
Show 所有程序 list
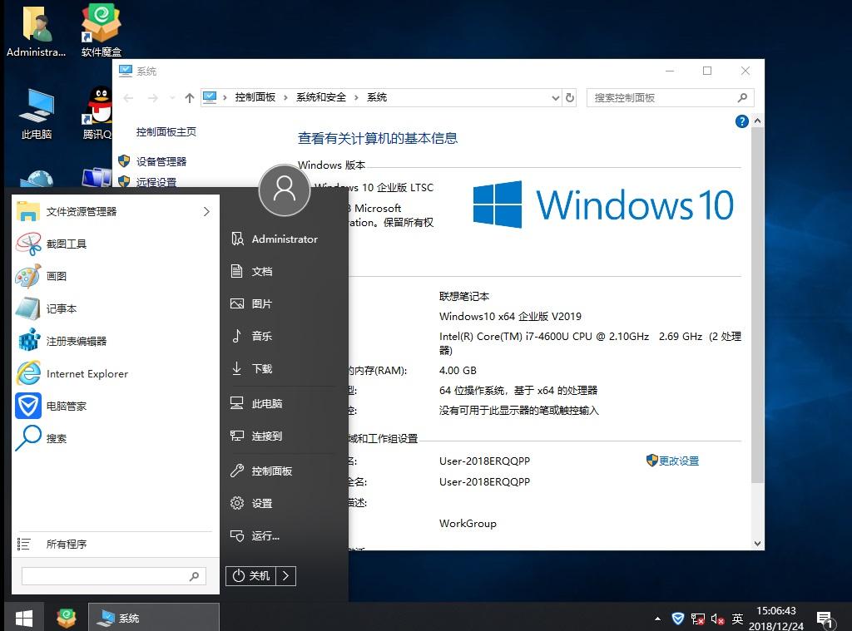point(66,544)
